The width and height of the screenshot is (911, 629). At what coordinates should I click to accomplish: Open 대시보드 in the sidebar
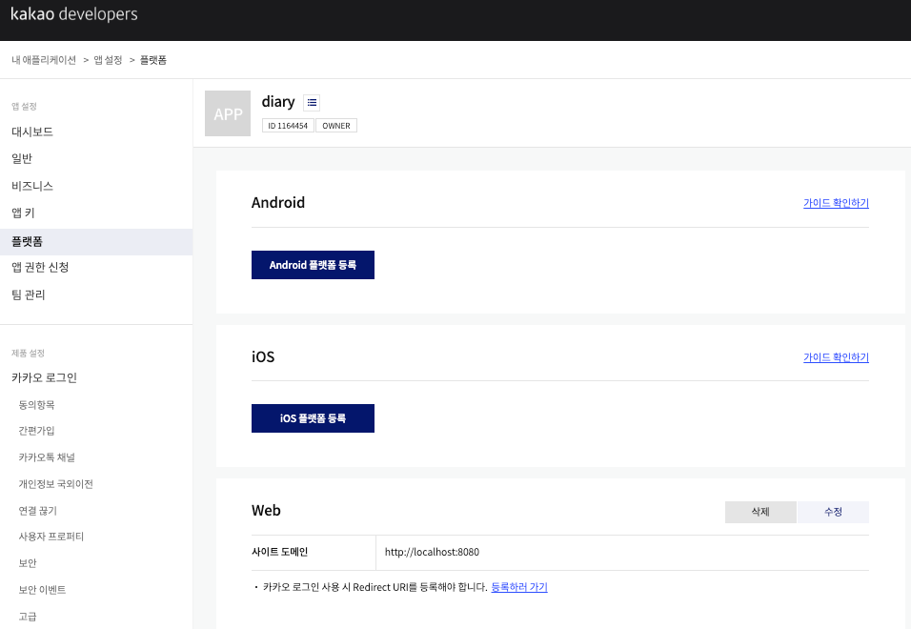[x=32, y=132]
